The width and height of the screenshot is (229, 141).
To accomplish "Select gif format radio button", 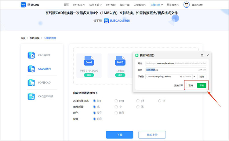I will pos(138,101).
